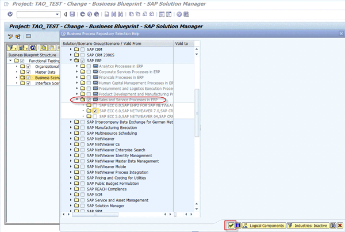Toggle Industries: Inactive filter button

(x=308, y=226)
